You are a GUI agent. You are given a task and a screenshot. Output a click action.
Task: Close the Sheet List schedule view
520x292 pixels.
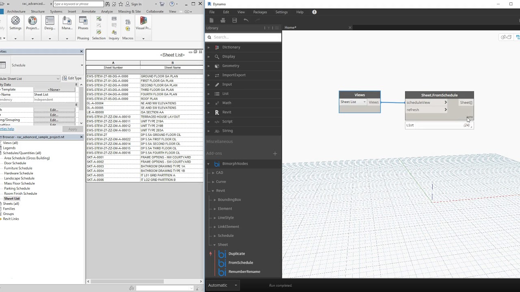(x=200, y=52)
